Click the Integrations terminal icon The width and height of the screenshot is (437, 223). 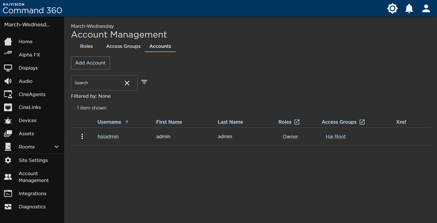click(8, 194)
